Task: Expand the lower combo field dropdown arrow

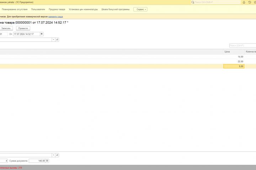Action: coord(54,155)
